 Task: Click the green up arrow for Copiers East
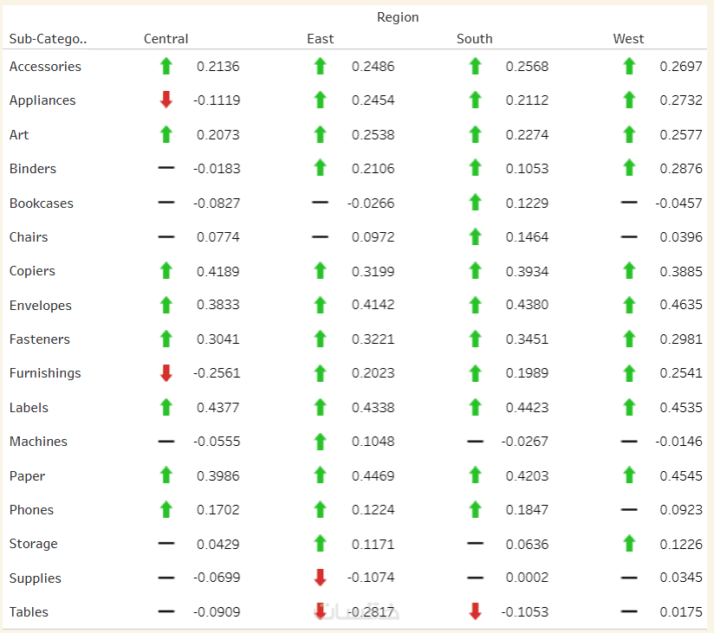[x=320, y=271]
